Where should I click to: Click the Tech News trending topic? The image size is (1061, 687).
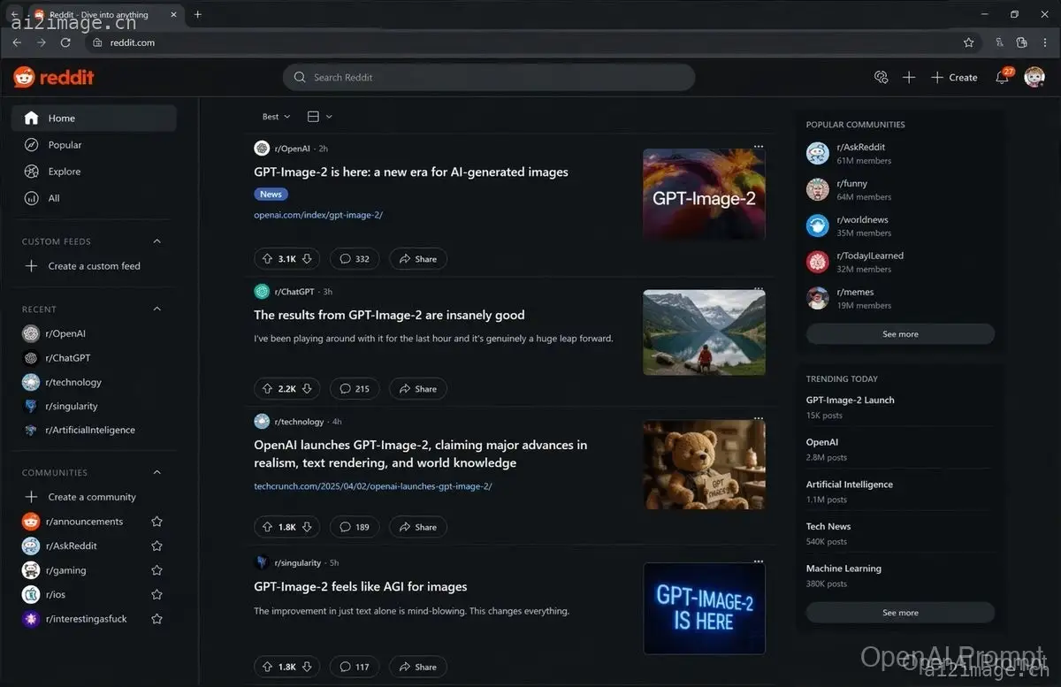click(x=828, y=526)
